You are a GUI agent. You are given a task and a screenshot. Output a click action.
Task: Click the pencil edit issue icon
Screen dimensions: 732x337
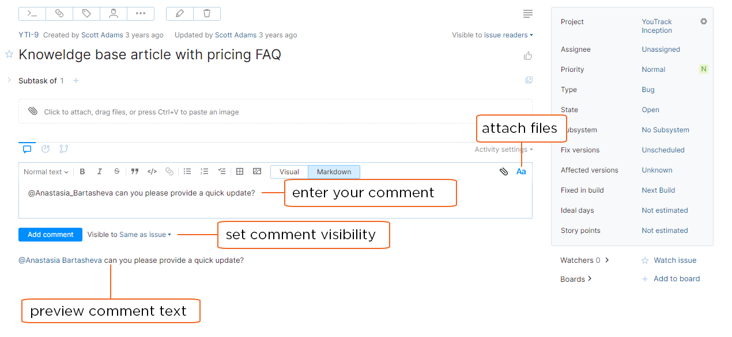coord(180,14)
